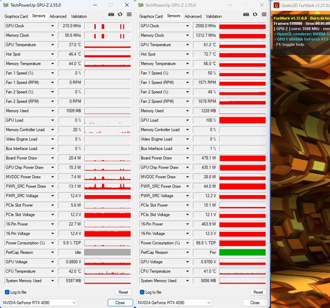Uncheck Log to file in right GPU-Z window
Screen dimensions: 330x308
tap(142, 292)
